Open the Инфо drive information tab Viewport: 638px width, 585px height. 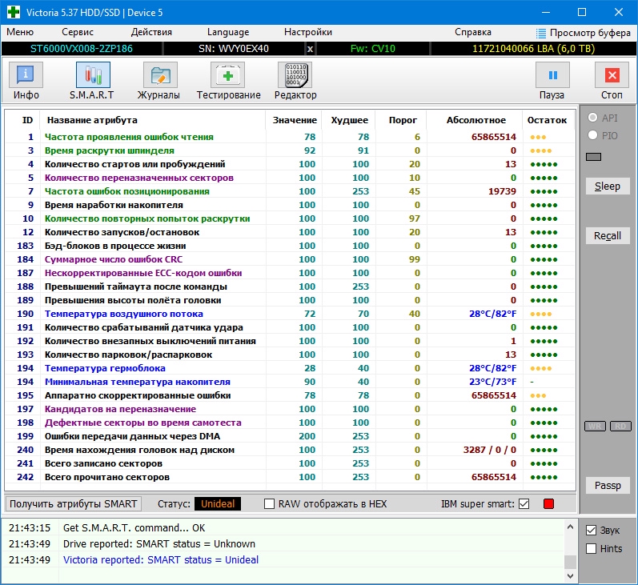(26, 75)
